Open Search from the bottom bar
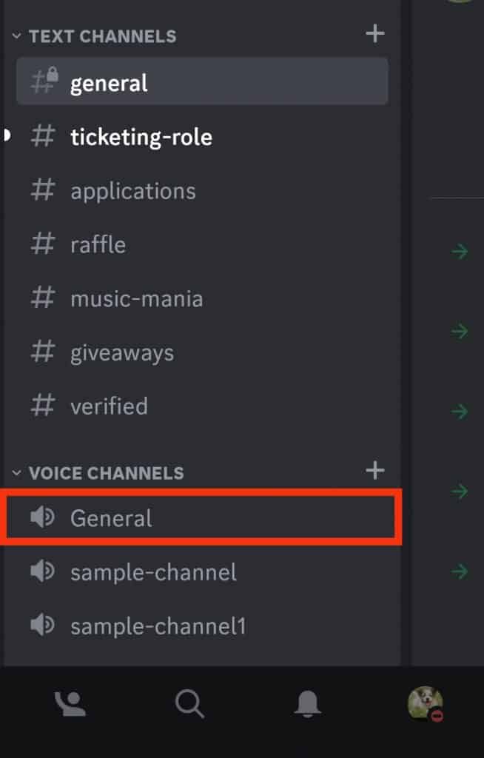The width and height of the screenshot is (484, 758). click(189, 704)
